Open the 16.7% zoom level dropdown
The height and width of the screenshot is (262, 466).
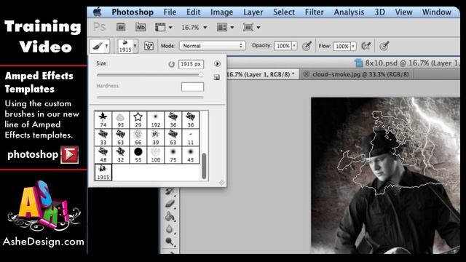pos(194,28)
